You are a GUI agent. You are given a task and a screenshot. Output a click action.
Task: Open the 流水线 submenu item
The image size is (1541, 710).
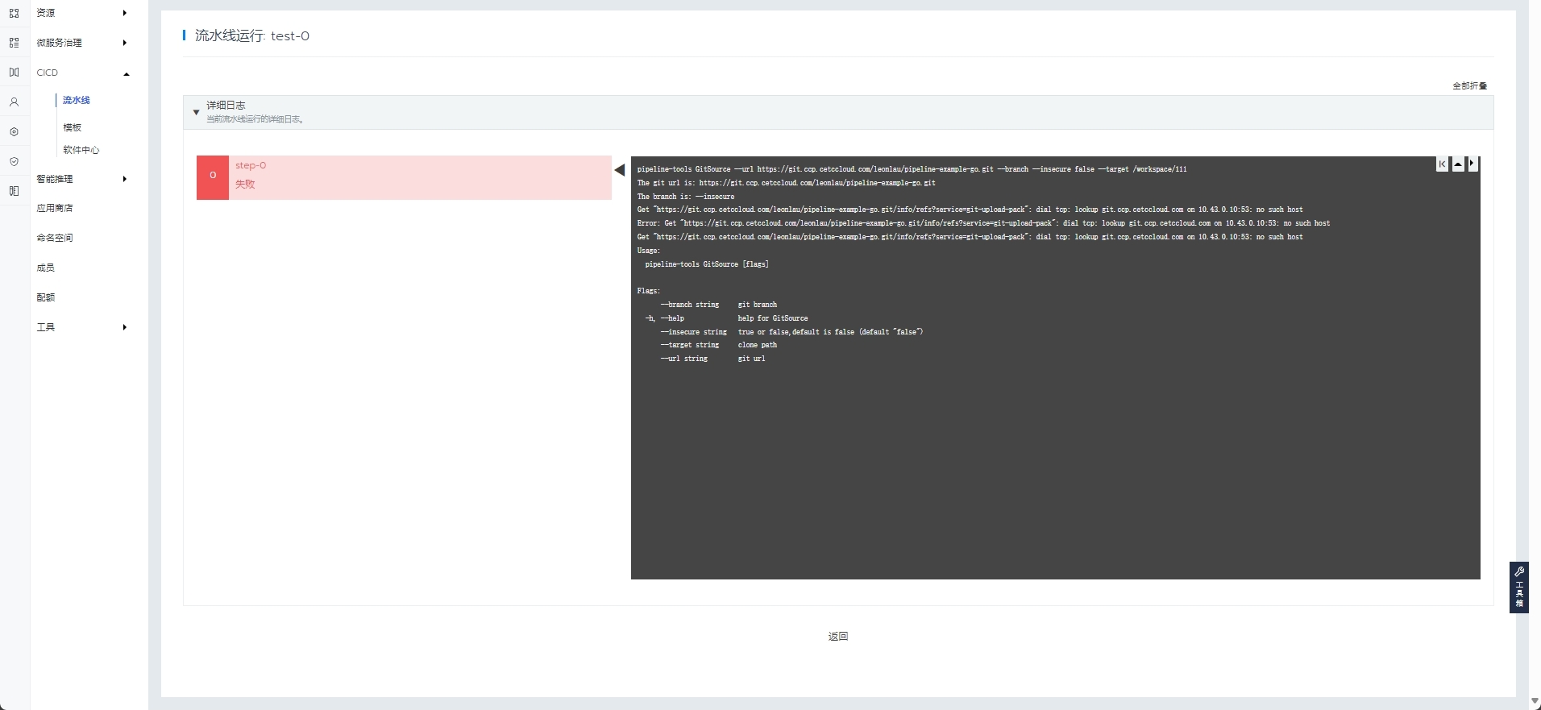(x=77, y=100)
